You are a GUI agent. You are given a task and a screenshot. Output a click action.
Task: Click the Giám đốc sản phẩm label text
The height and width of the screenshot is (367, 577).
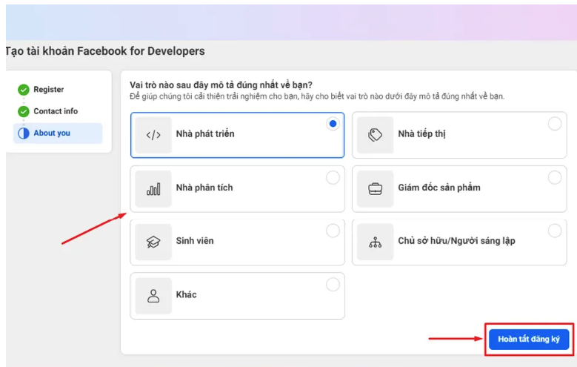(x=439, y=188)
